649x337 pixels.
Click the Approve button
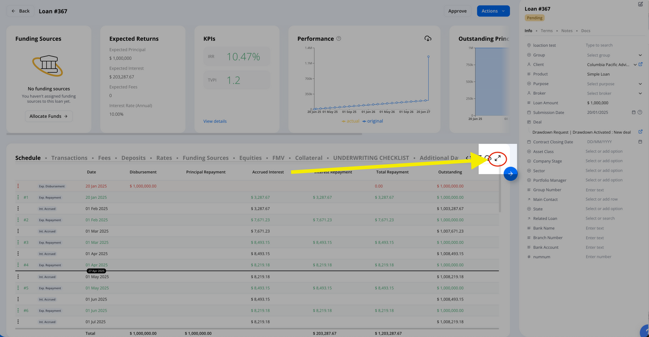457,11
